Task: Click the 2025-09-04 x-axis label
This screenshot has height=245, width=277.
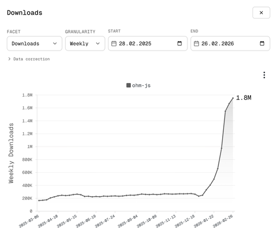Action: point(128,221)
